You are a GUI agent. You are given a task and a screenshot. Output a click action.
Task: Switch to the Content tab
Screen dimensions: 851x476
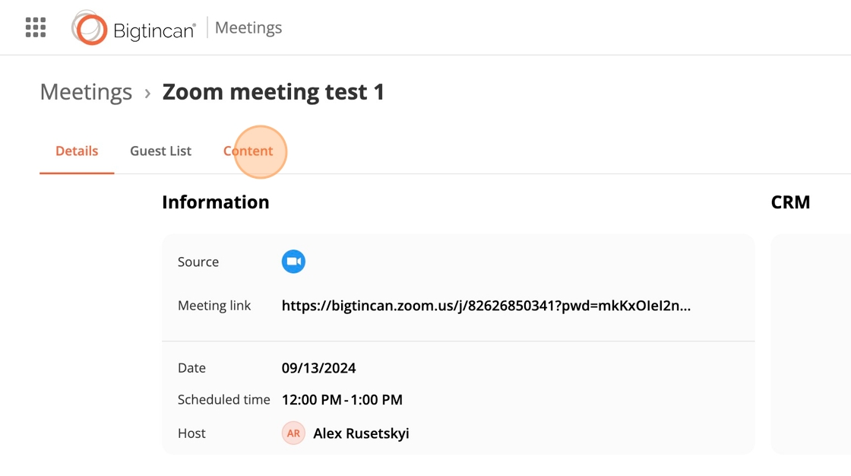pos(248,151)
